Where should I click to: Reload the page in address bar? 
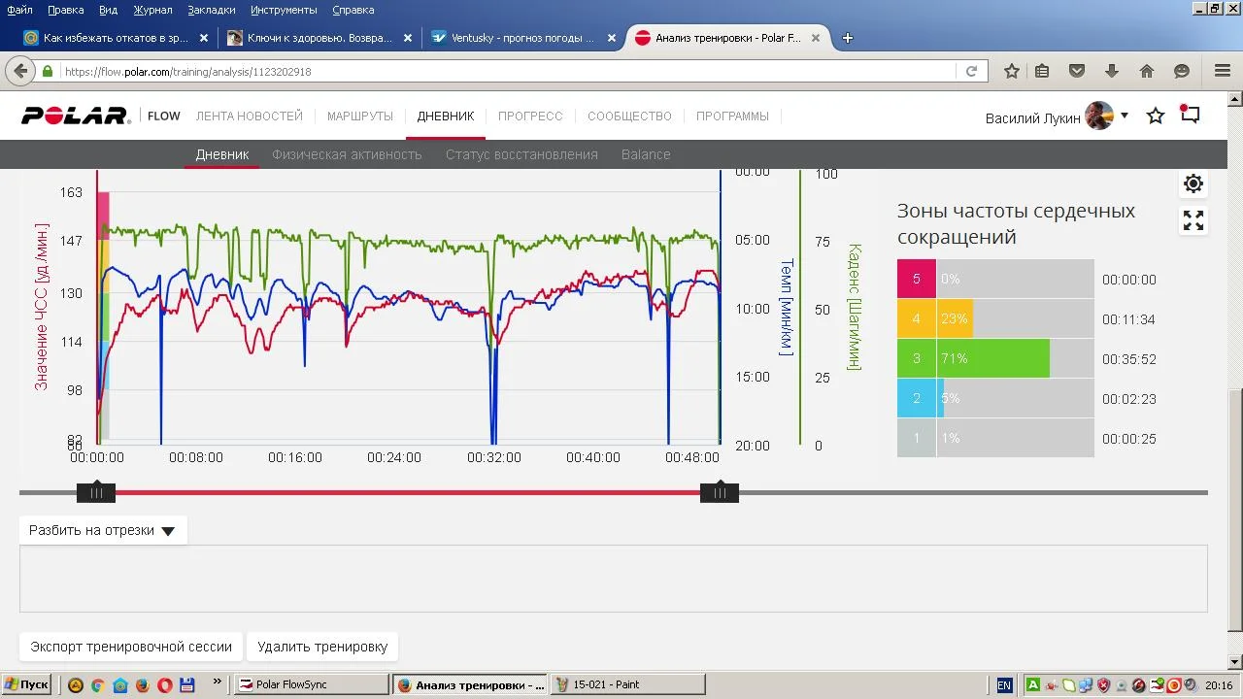(971, 71)
